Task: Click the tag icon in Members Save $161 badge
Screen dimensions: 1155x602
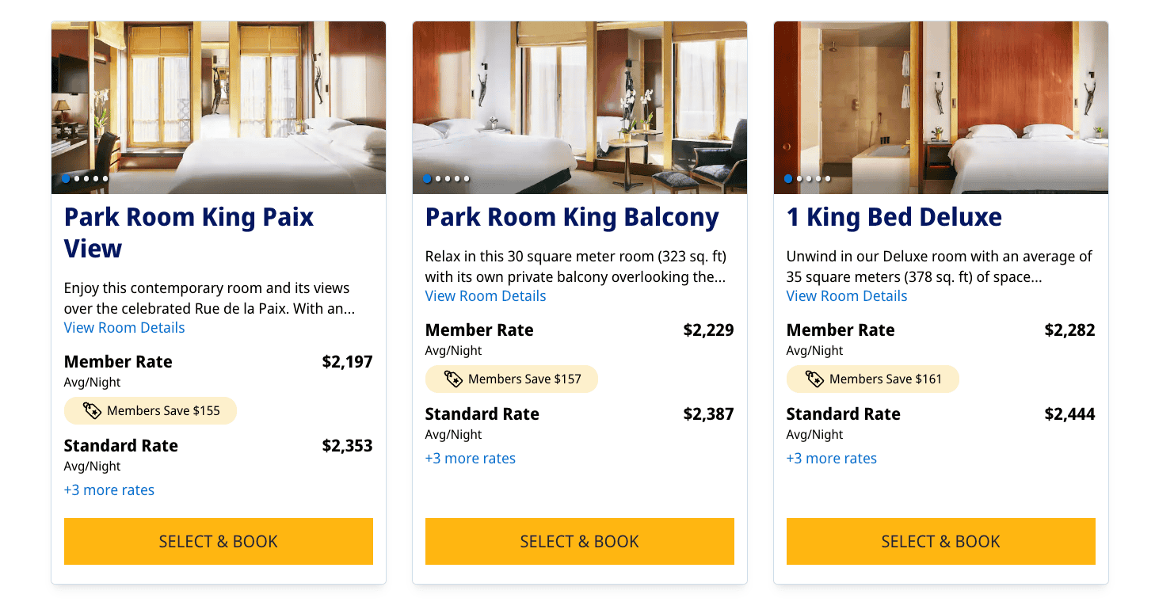Action: (815, 379)
